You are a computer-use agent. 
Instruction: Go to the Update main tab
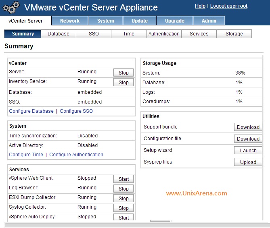pos(140,21)
